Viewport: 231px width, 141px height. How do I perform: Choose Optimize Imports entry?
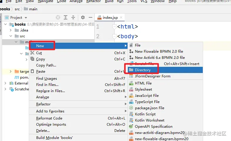point(78,125)
